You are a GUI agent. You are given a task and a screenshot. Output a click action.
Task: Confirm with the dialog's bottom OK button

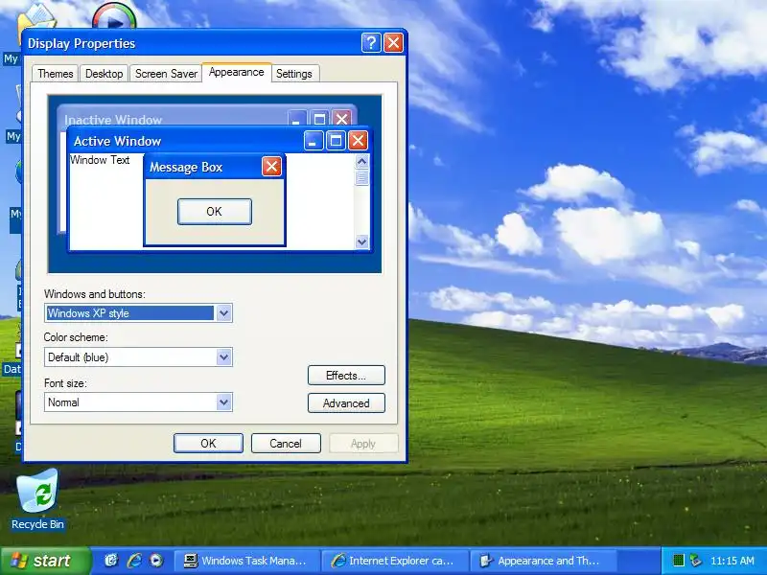point(208,444)
